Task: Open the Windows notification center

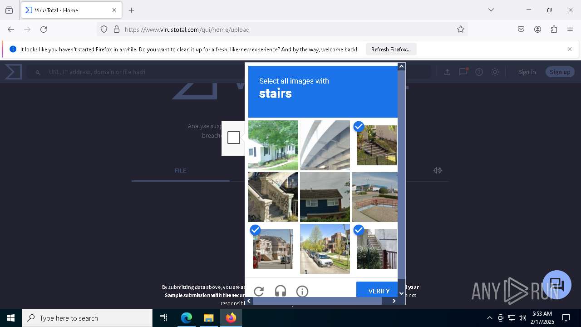Action: [x=566, y=318]
